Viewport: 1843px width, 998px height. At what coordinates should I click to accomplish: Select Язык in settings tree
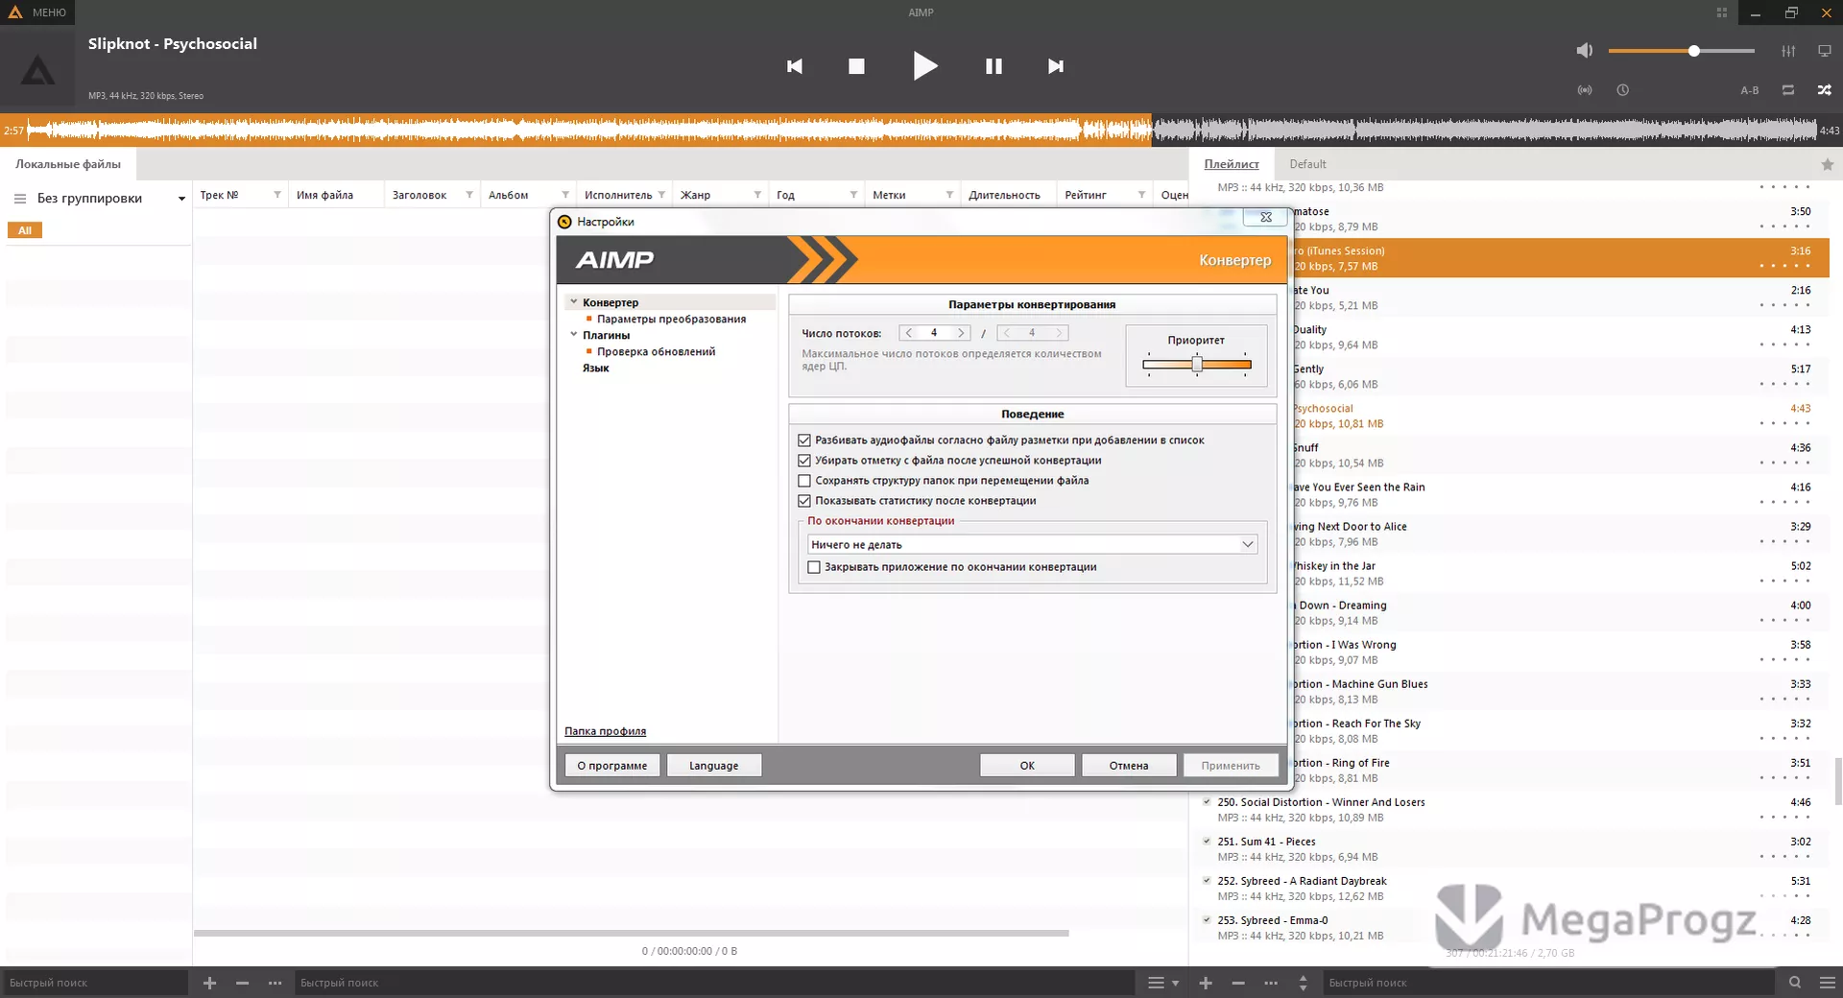click(595, 368)
